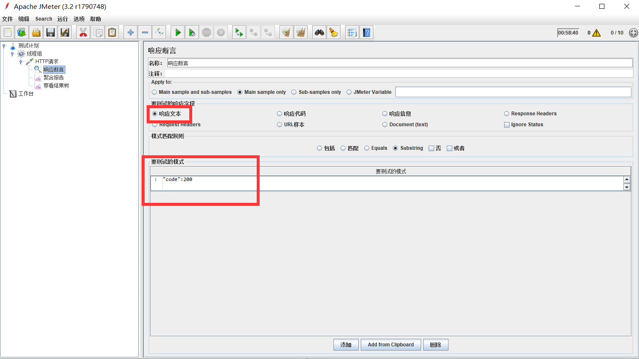
Task: Click the 添加 button
Action: 346,345
